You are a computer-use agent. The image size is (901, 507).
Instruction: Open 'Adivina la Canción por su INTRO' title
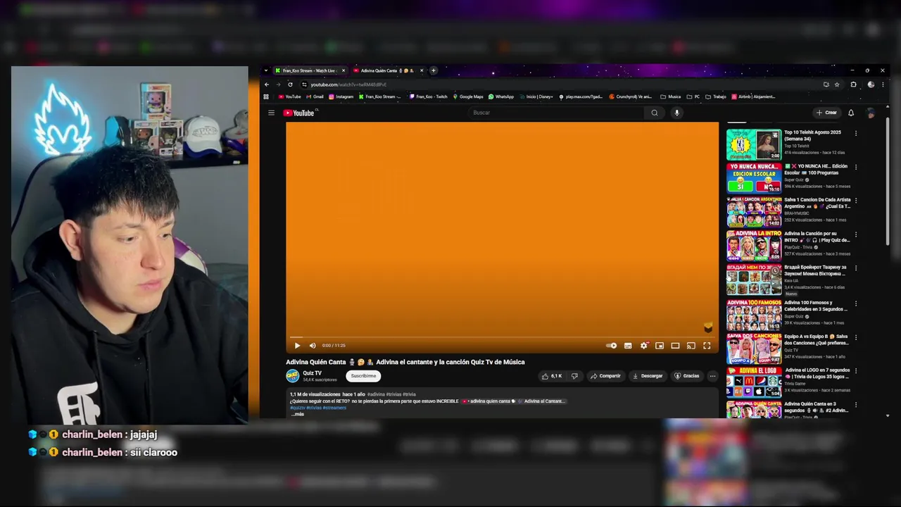[817, 237]
